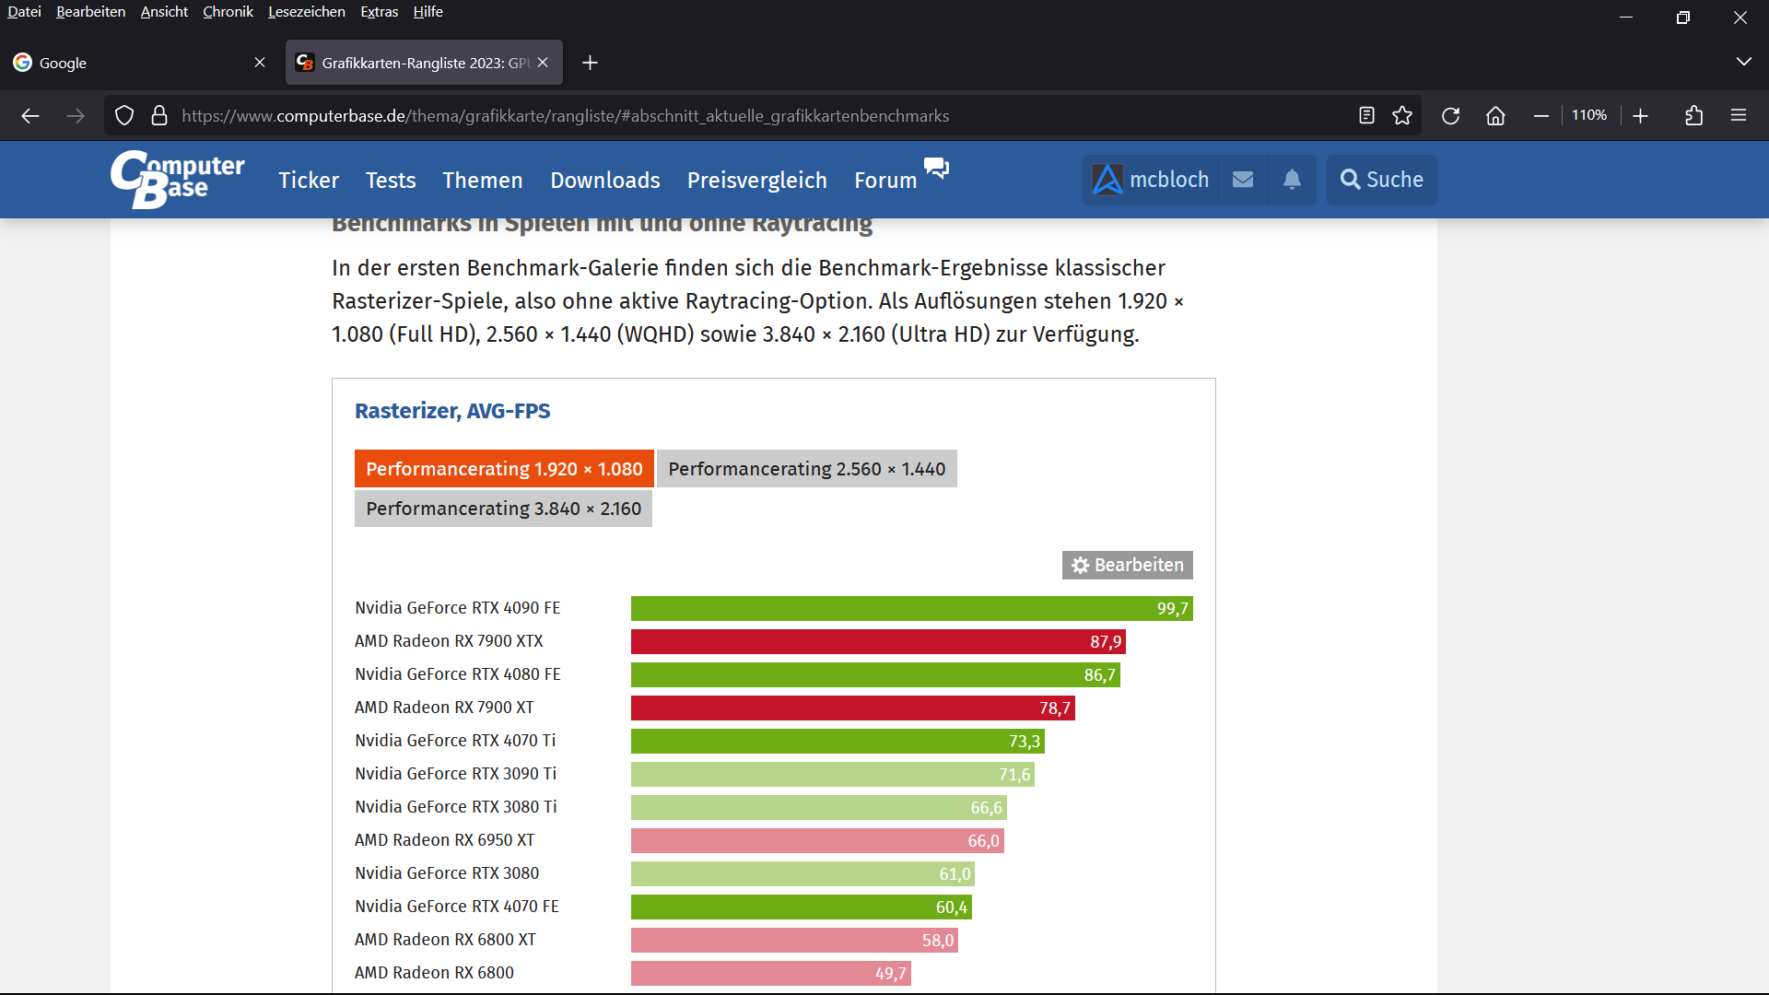Screen dimensions: 1769x995
Task: Open the Firefox application menu
Action: tap(1740, 115)
